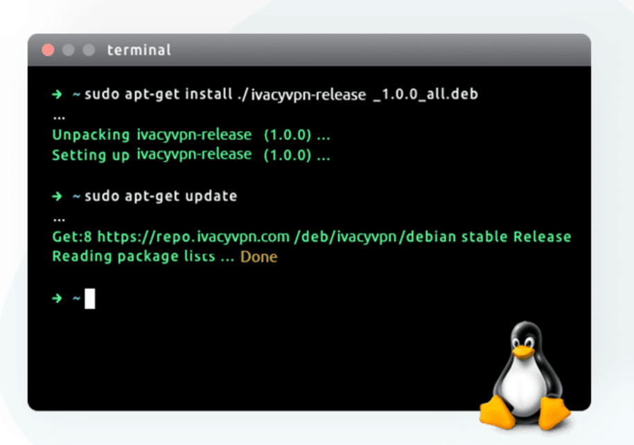Image resolution: width=634 pixels, height=445 pixels.
Task: Open the https://repo.ivacyvpn.com URL line
Action: click(x=311, y=236)
